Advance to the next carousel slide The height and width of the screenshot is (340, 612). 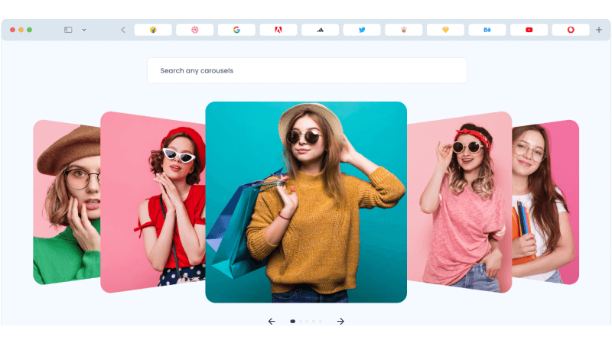pyautogui.click(x=340, y=322)
